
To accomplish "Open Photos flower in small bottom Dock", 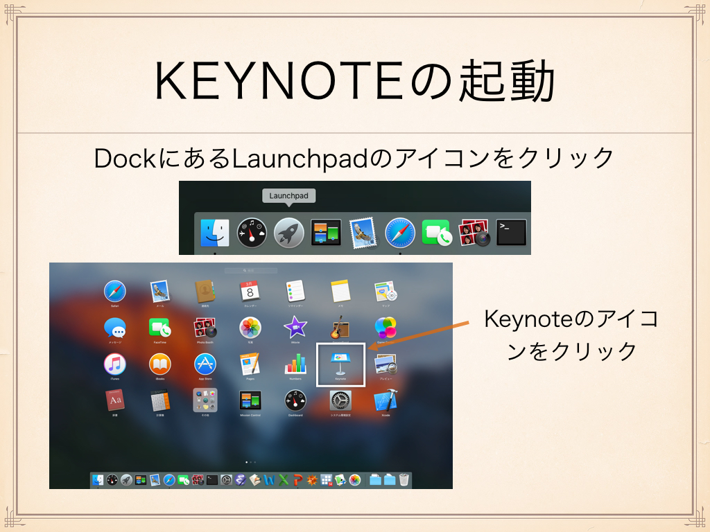I will coord(354,480).
